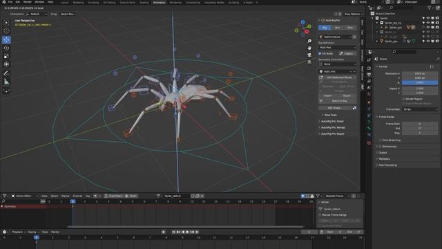Play animation in reverse in timeline
The image size is (442, 249).
point(183,232)
